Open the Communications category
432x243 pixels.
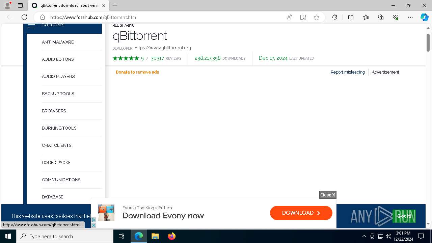pyautogui.click(x=61, y=180)
